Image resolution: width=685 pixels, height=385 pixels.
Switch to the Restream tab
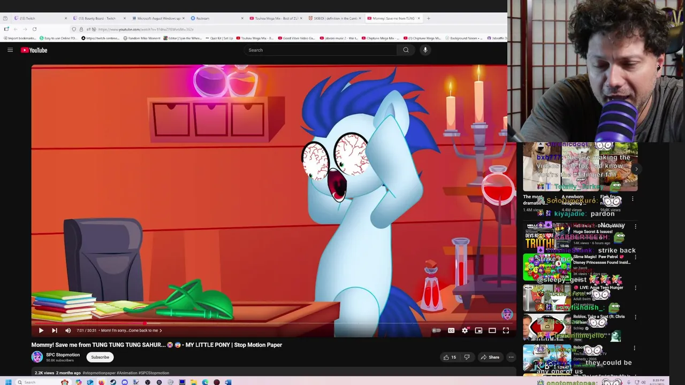pos(217,18)
